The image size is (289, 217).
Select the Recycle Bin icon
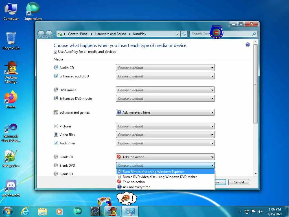(11, 41)
